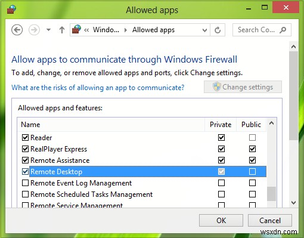Select the Allowed apps breadcrumb segment
Image resolution: width=304 pixels, height=238 pixels.
(x=153, y=30)
